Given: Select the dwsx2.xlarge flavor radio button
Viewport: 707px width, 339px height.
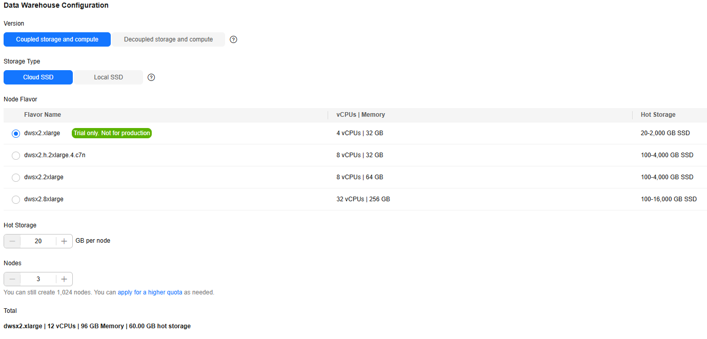Looking at the screenshot, I should [x=16, y=134].
